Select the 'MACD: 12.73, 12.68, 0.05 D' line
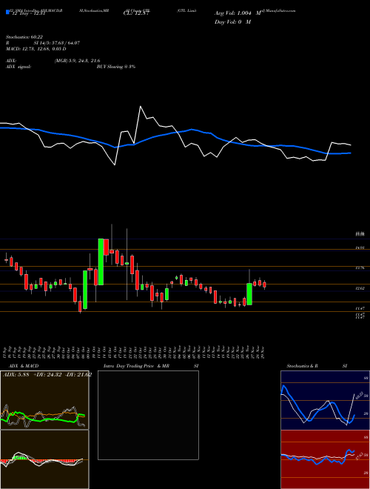The image size is (370, 489). pos(36,49)
